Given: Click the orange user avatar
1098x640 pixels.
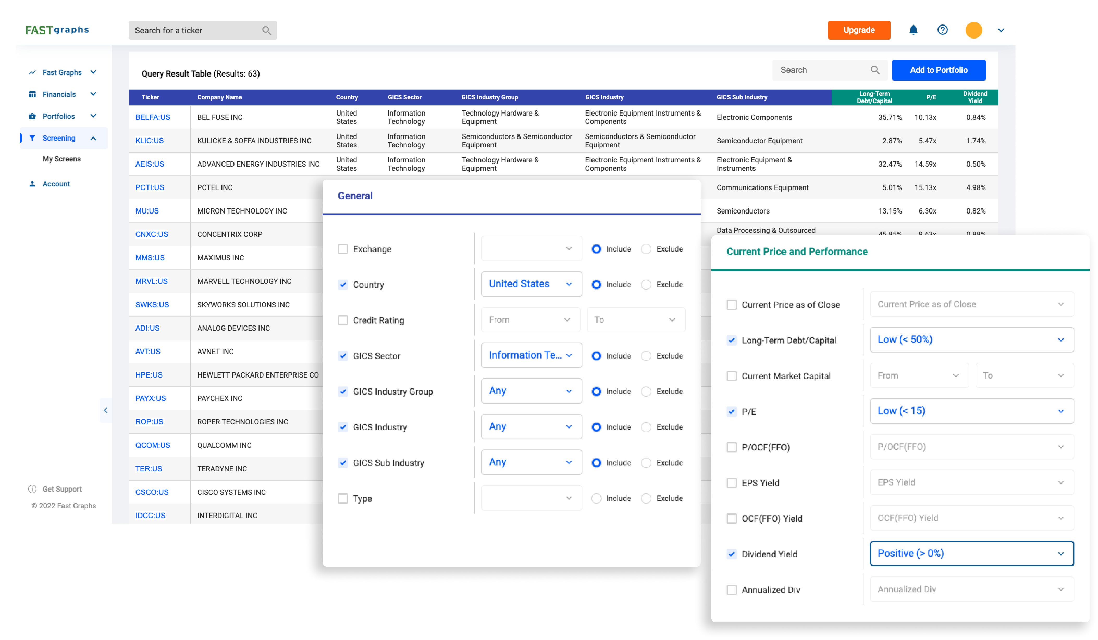Looking at the screenshot, I should tap(973, 30).
